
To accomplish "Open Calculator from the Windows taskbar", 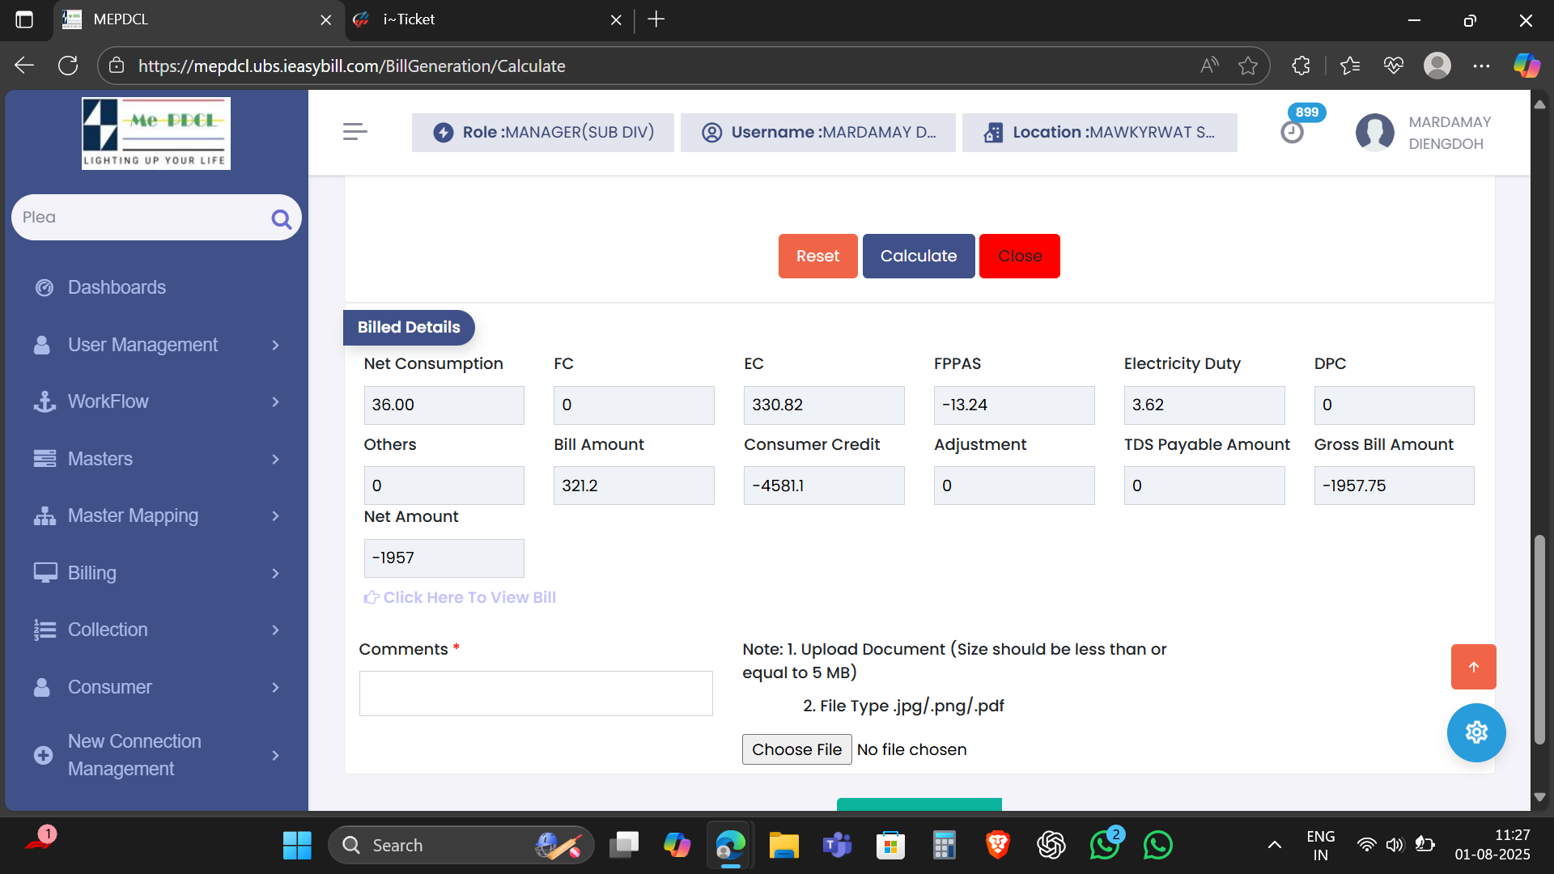I will pyautogui.click(x=944, y=845).
